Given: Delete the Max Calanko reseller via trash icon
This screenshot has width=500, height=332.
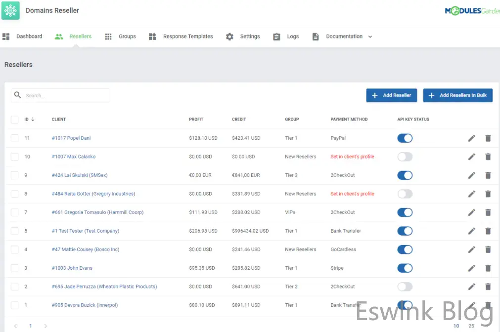Looking at the screenshot, I should (488, 157).
